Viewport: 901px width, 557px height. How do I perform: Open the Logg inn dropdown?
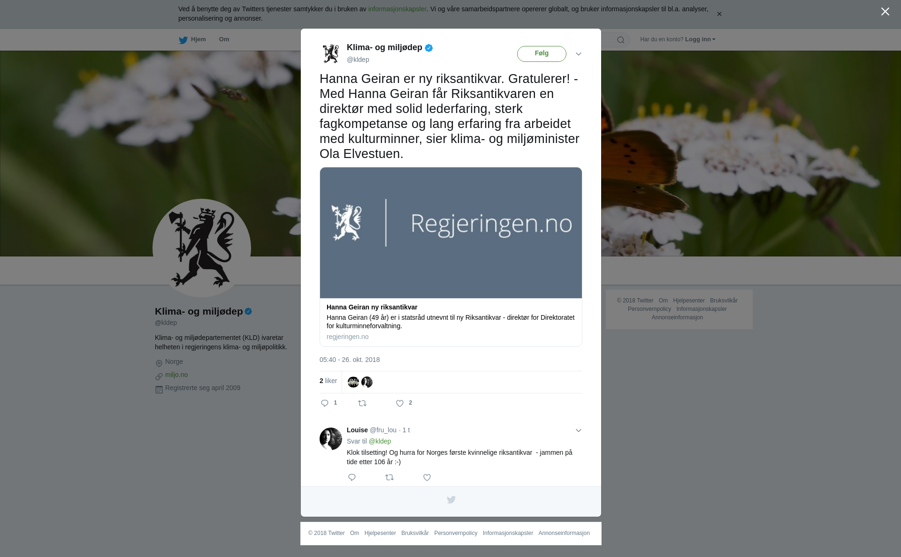[700, 39]
